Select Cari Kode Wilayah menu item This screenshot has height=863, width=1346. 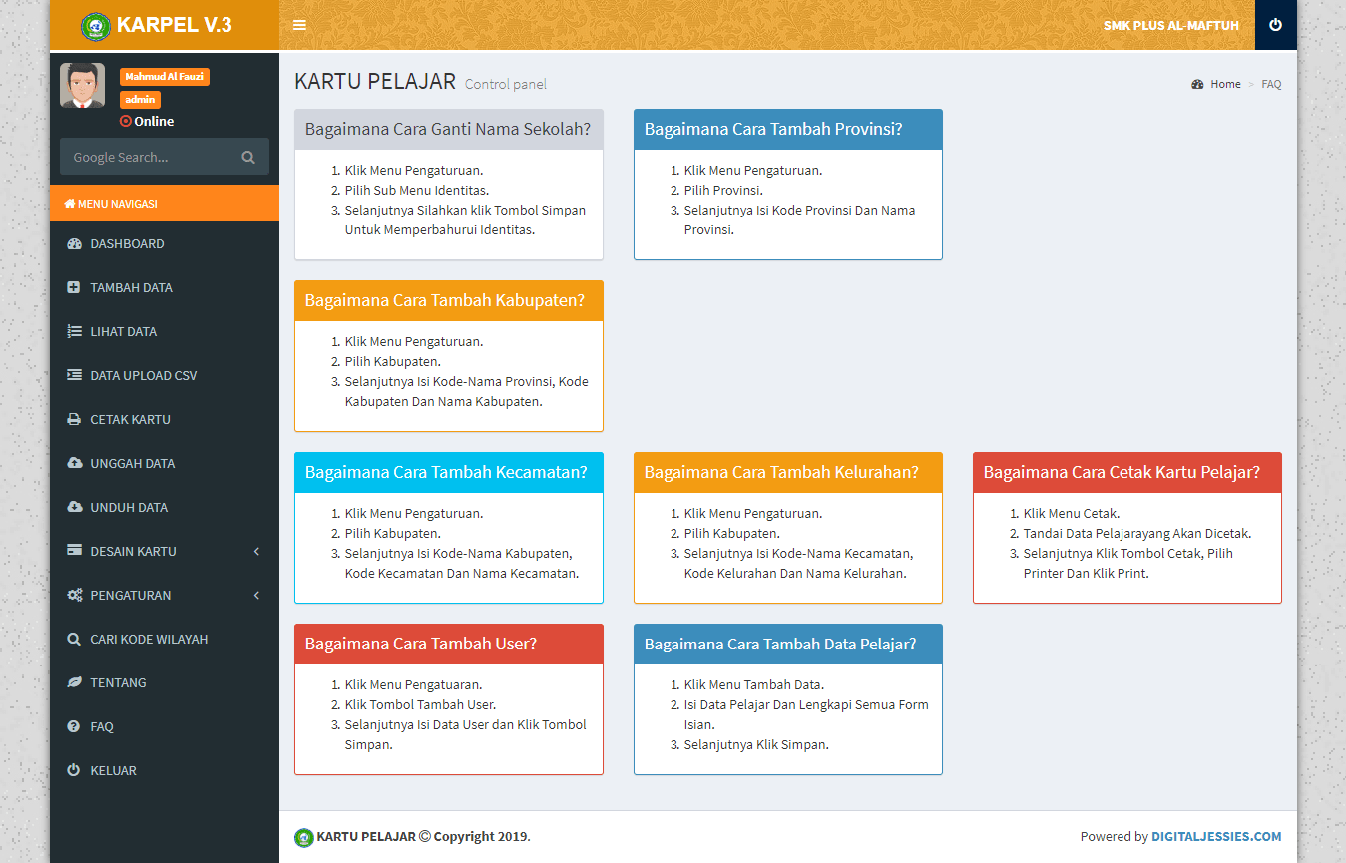click(x=149, y=640)
